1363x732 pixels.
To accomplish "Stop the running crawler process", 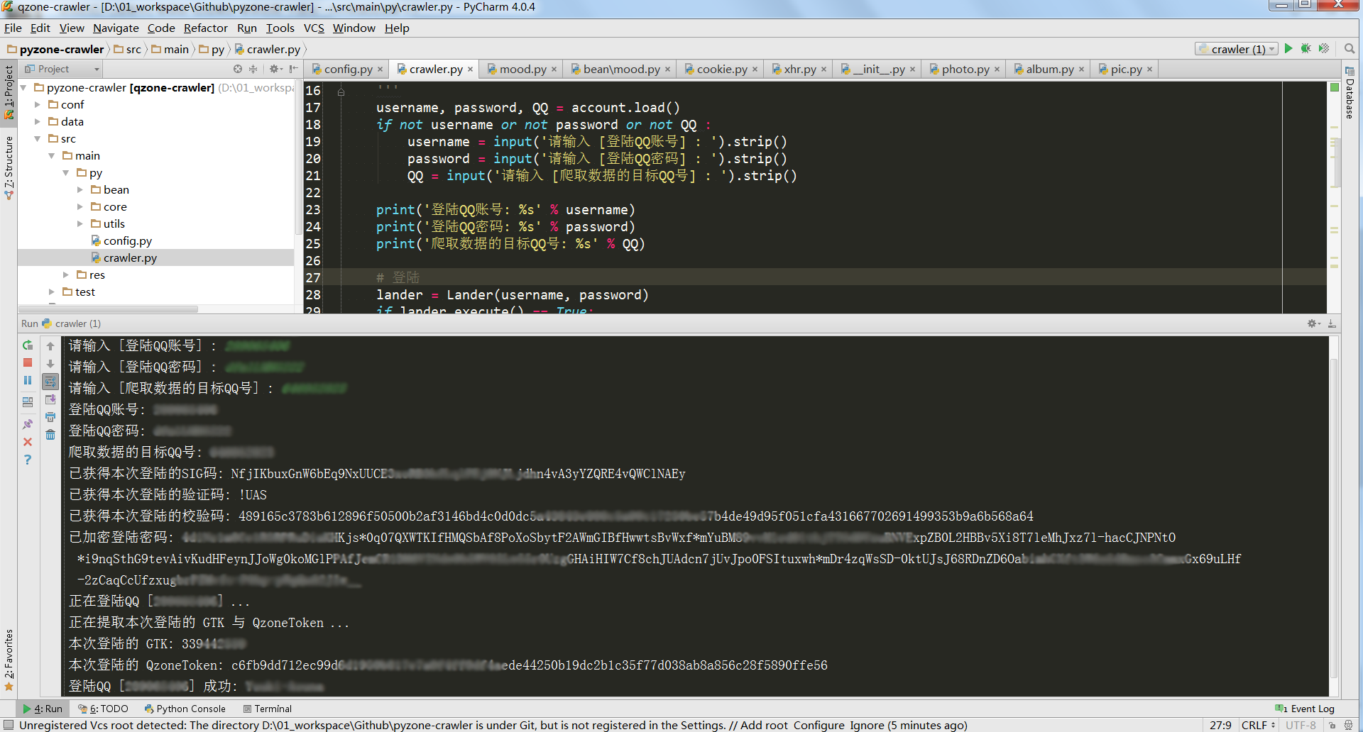I will tap(28, 362).
